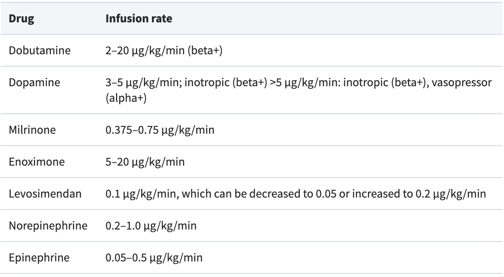
Task: Click the Norepinephrine 0.2–1.0 rate cell
Action: point(151,226)
